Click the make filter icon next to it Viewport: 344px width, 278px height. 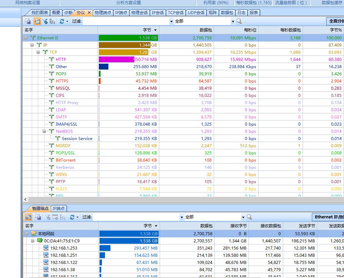point(52,21)
